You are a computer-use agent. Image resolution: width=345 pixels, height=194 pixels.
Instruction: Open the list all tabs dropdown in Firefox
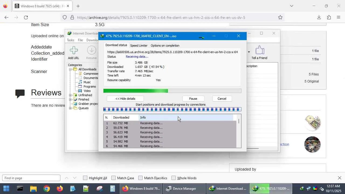click(291, 6)
